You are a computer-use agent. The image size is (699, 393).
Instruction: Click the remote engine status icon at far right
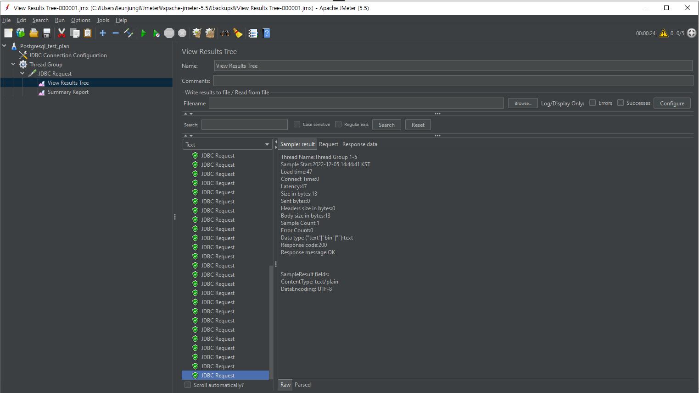point(692,33)
